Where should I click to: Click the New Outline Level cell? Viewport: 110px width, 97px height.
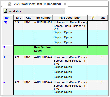[43, 50]
